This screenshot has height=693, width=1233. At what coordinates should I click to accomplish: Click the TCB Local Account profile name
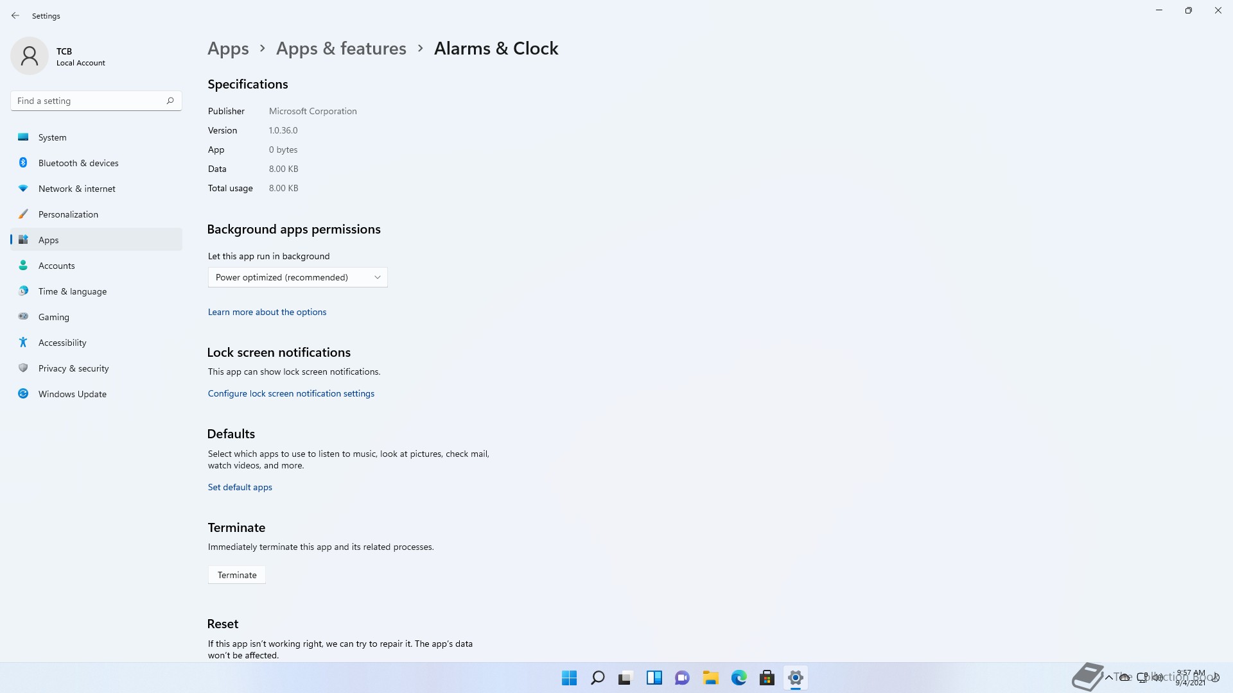pyautogui.click(x=81, y=56)
